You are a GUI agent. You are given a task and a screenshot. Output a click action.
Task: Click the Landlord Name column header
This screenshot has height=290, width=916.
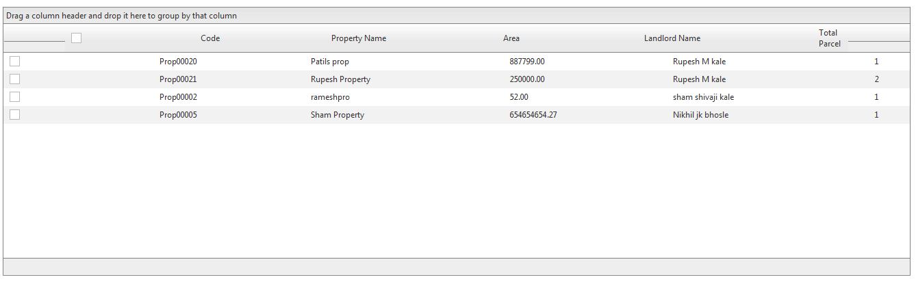click(x=672, y=38)
